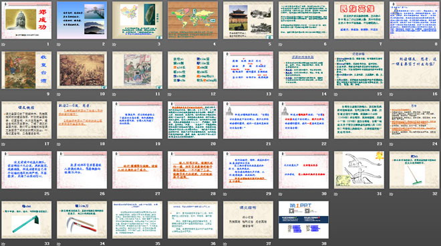This screenshot has height=246, width=441.
Task: Select slide 17 titled 课文概括
Action: click(27, 120)
